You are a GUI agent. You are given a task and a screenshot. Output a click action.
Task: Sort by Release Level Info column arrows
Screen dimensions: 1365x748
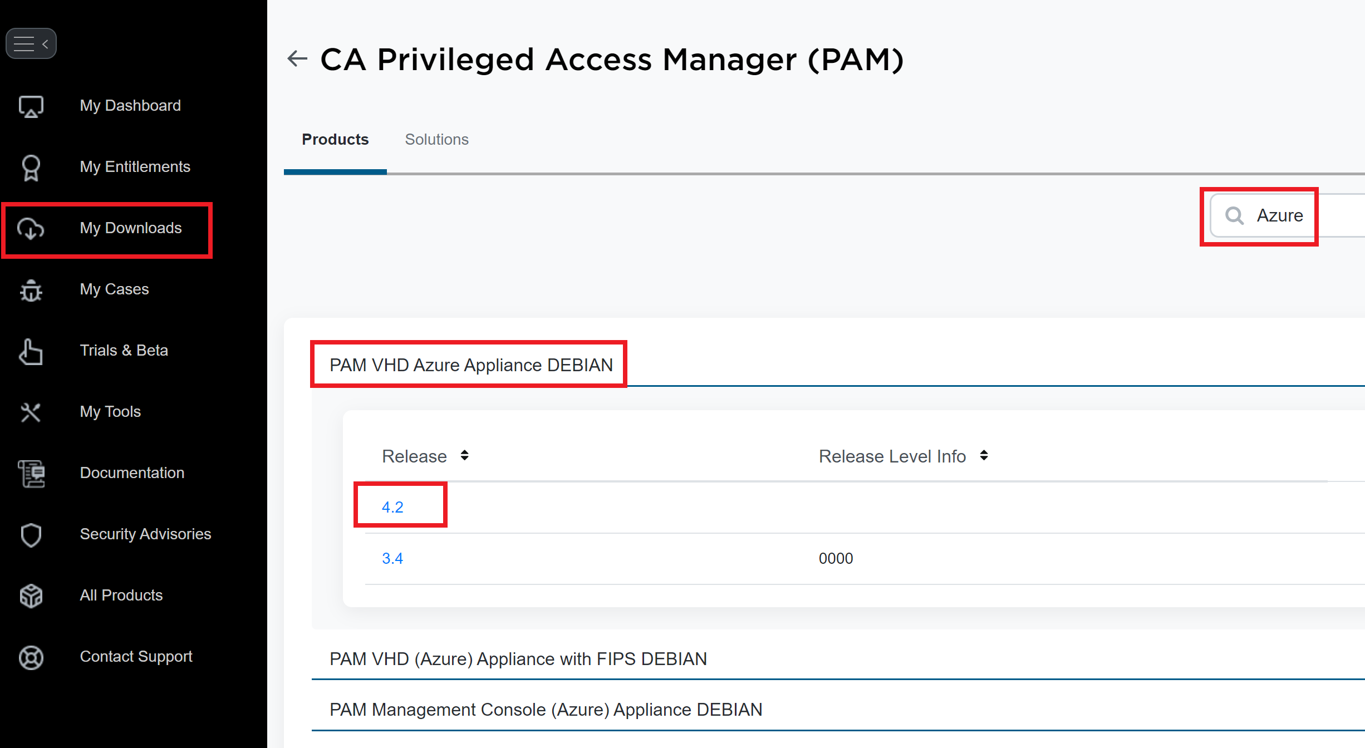click(984, 456)
